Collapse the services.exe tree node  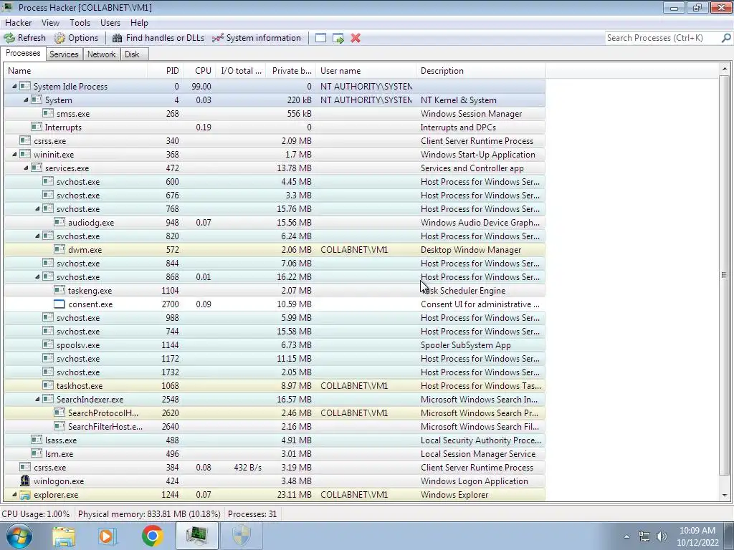pos(26,168)
